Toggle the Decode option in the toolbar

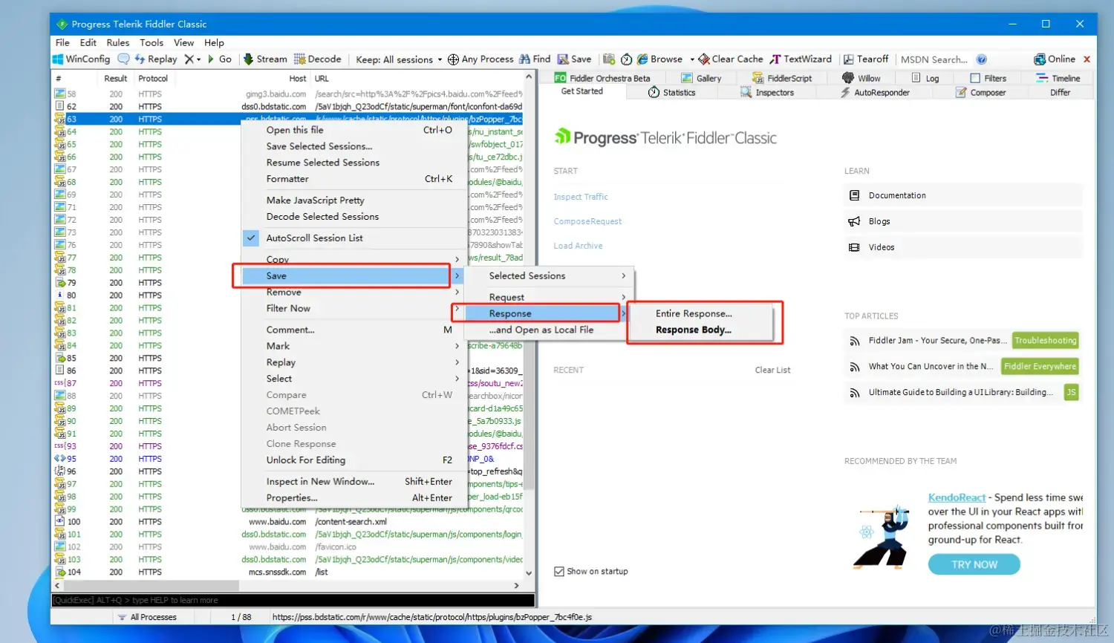(318, 59)
